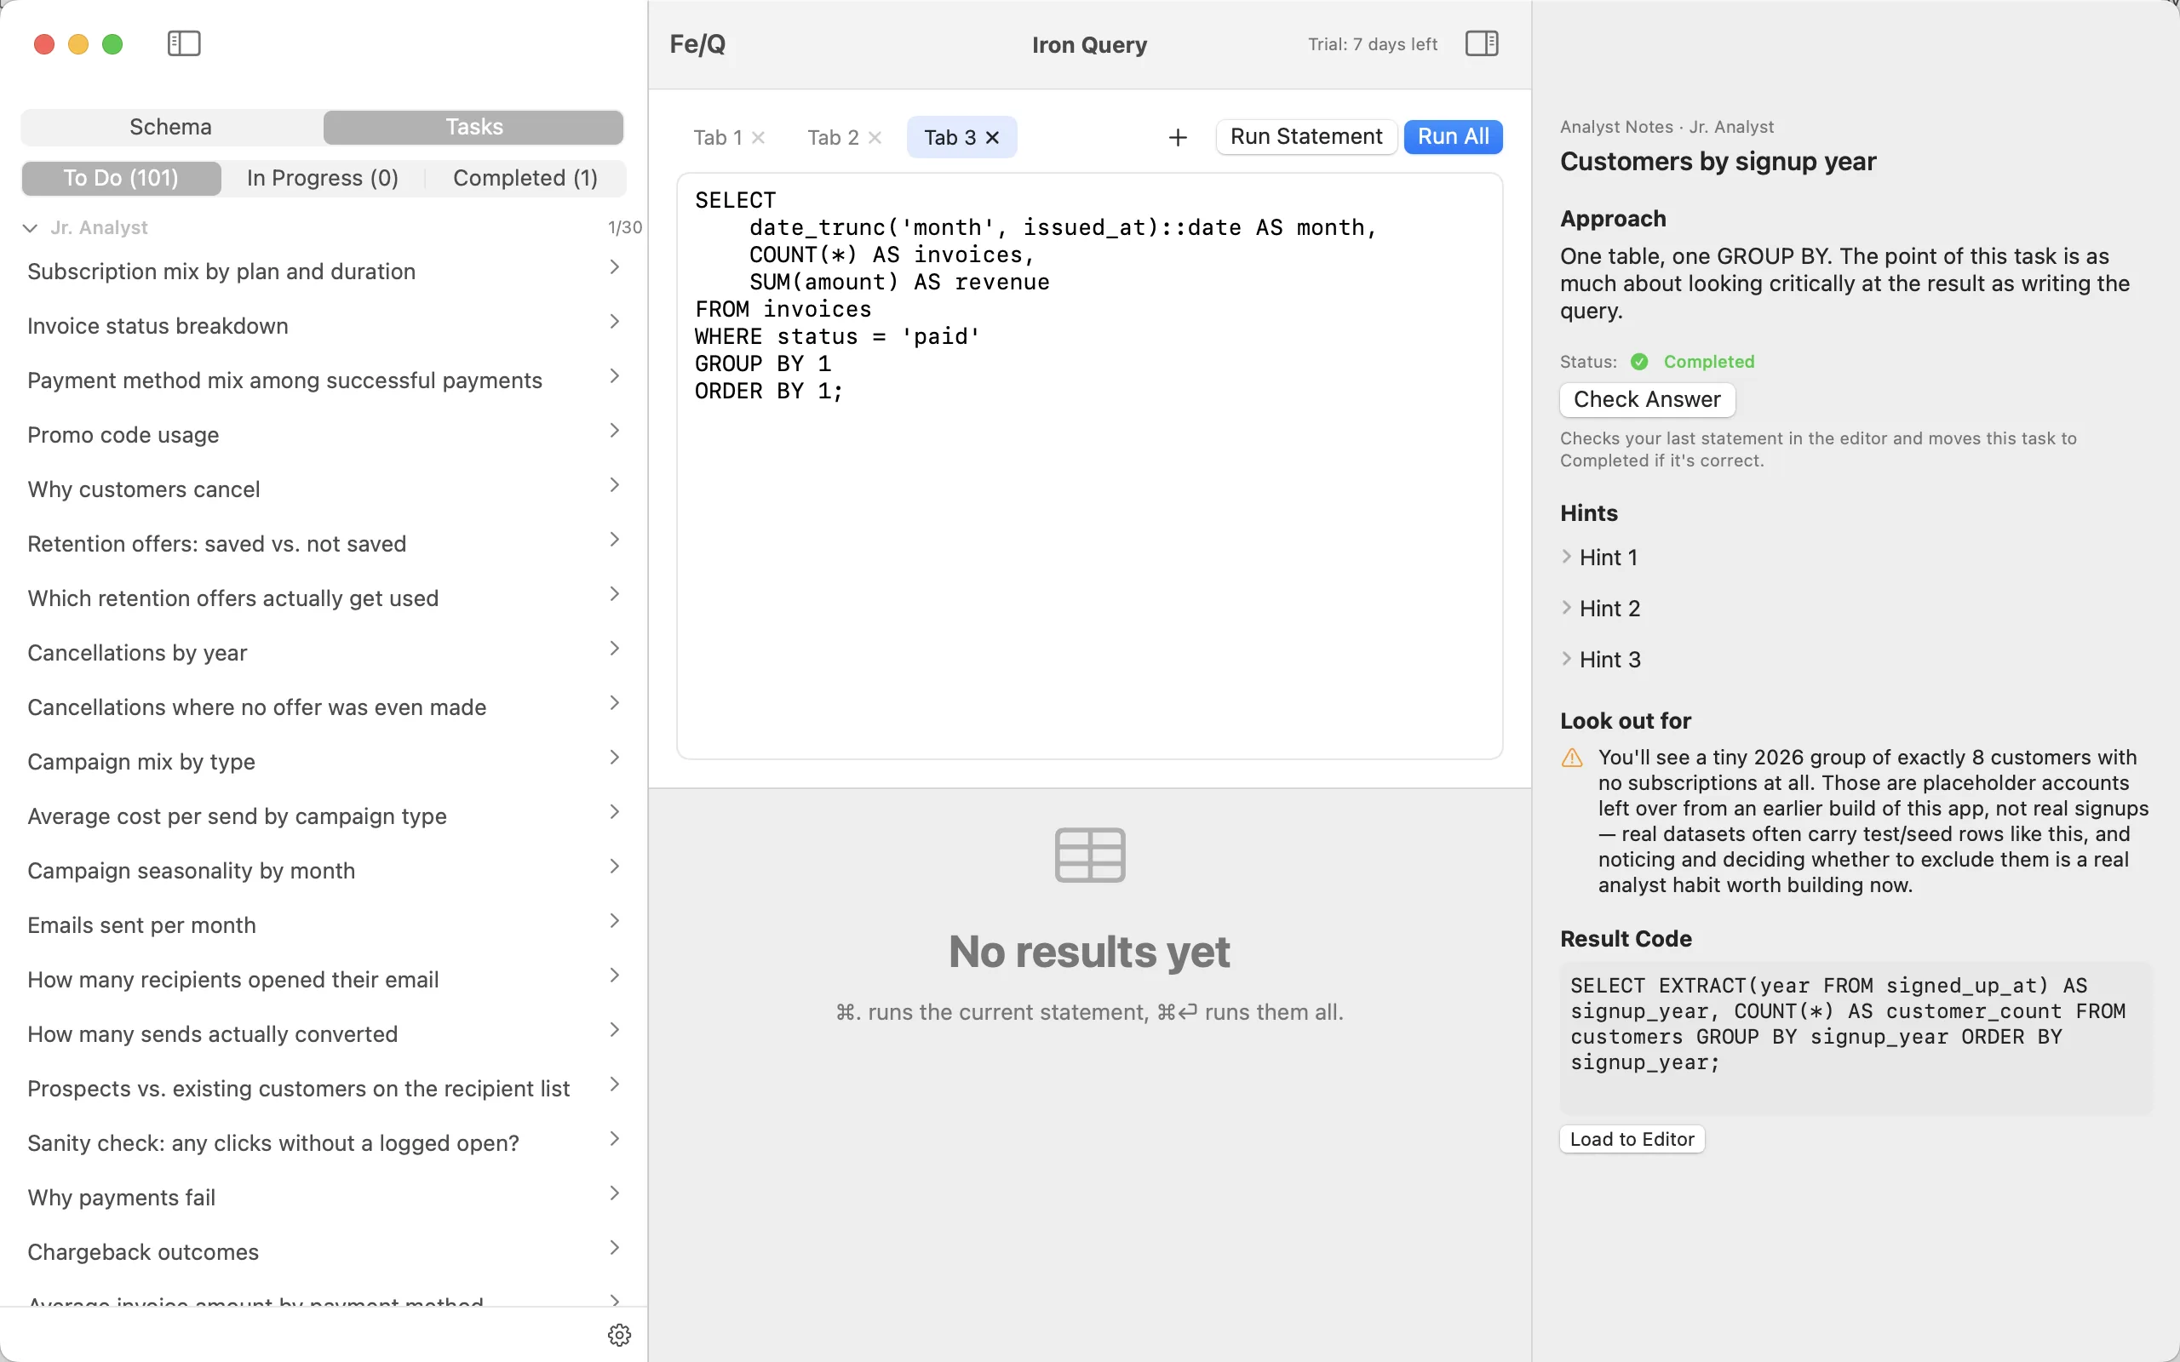Open the settings gear in sidebar
Screen dimensions: 2180x1362
(620, 1334)
